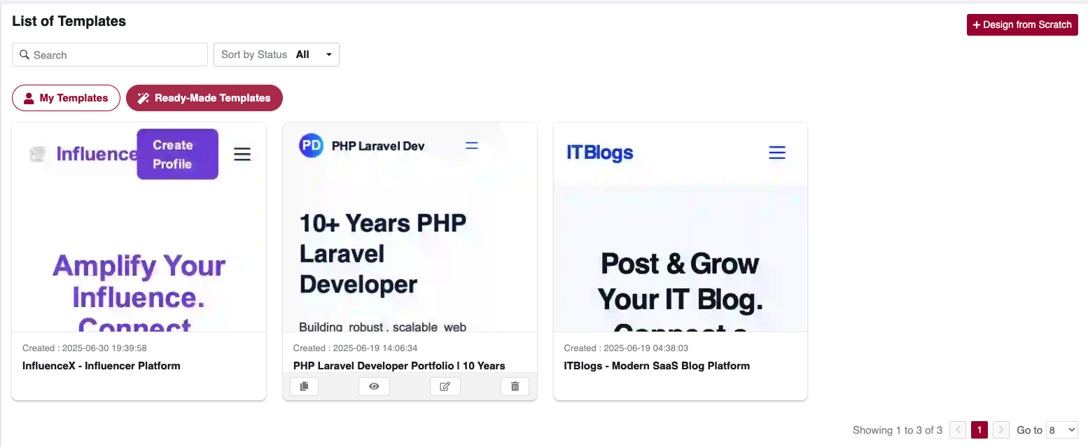1088x447 pixels.
Task: Click the edit pencil icon under PHP Laravel template
Action: click(445, 386)
